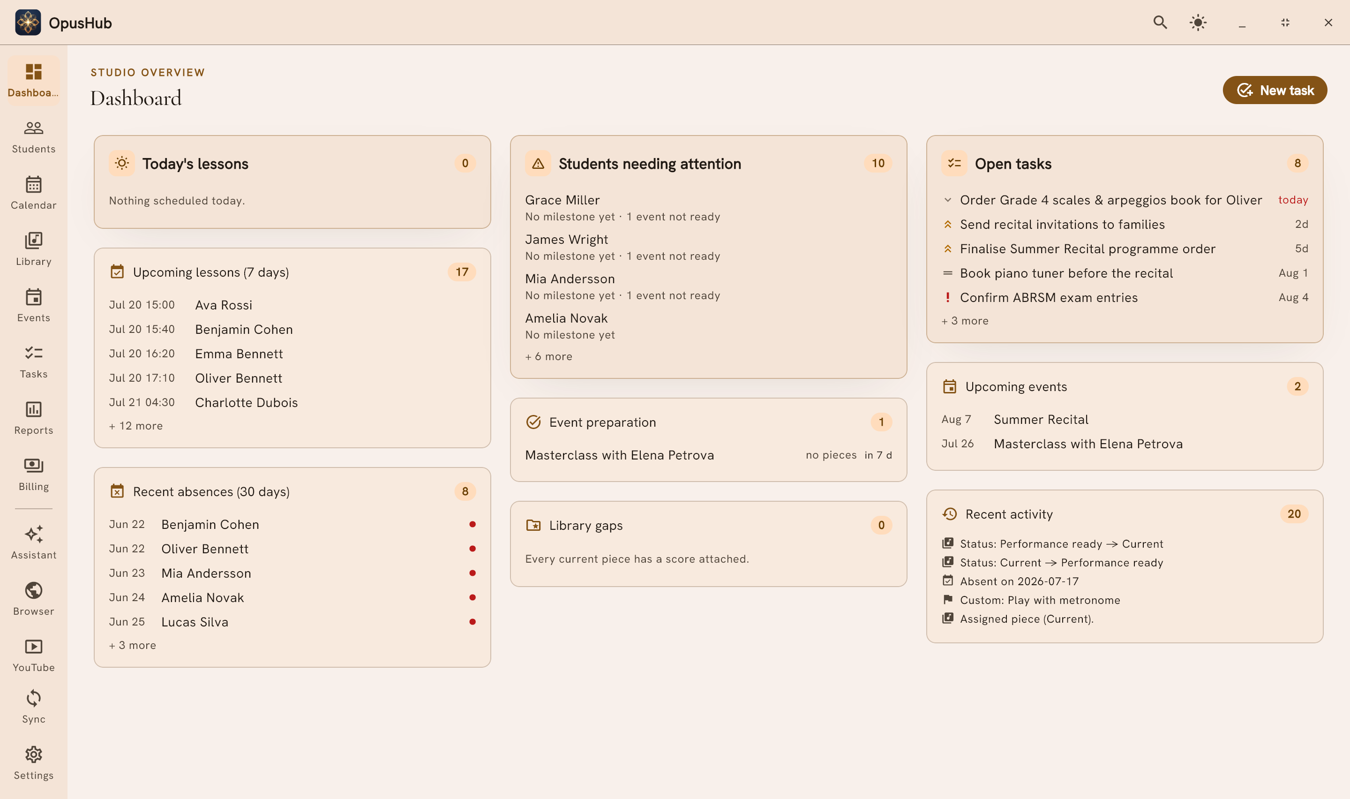Open Summer Recital upcoming event

click(x=1125, y=419)
